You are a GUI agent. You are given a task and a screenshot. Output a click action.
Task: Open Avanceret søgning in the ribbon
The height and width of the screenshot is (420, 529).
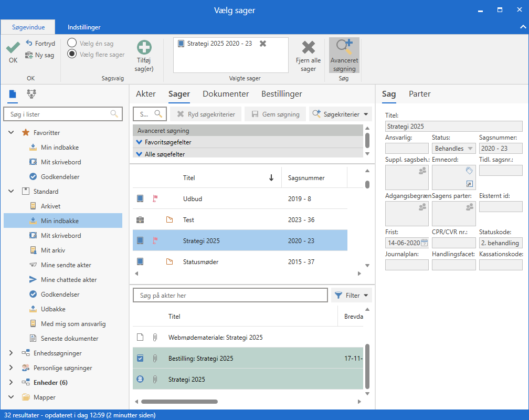(344, 55)
